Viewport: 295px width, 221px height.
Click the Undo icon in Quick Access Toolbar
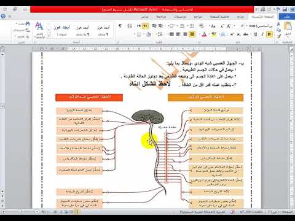[x=278, y=9]
